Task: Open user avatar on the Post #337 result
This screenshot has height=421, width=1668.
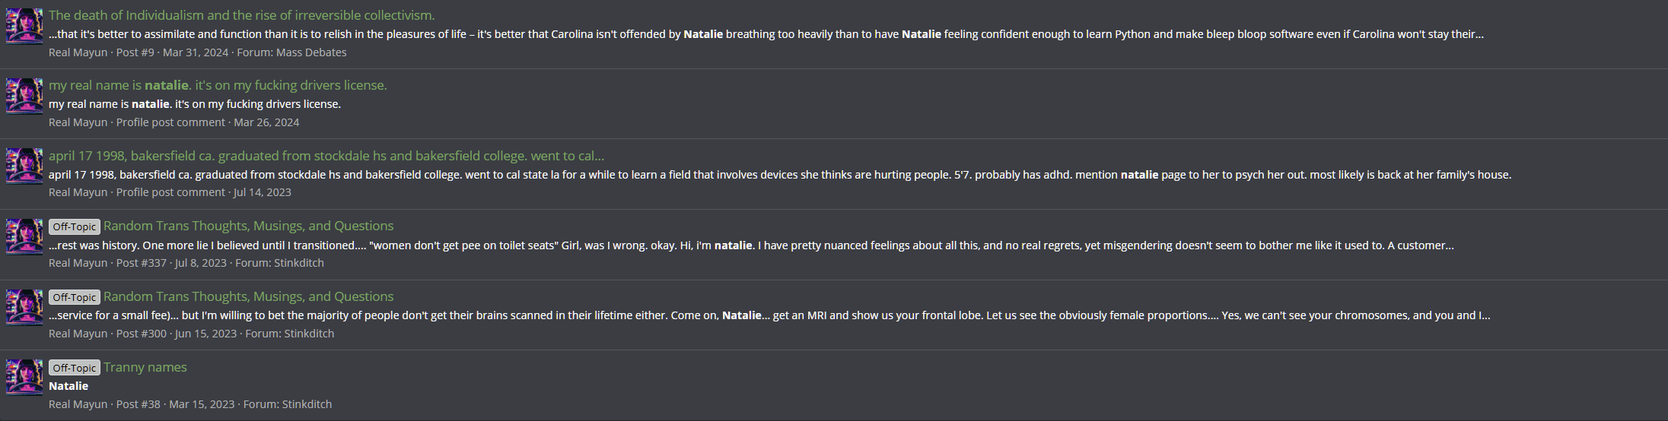Action: [24, 237]
